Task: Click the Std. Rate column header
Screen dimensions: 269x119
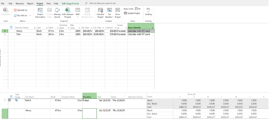Action: (87, 26)
